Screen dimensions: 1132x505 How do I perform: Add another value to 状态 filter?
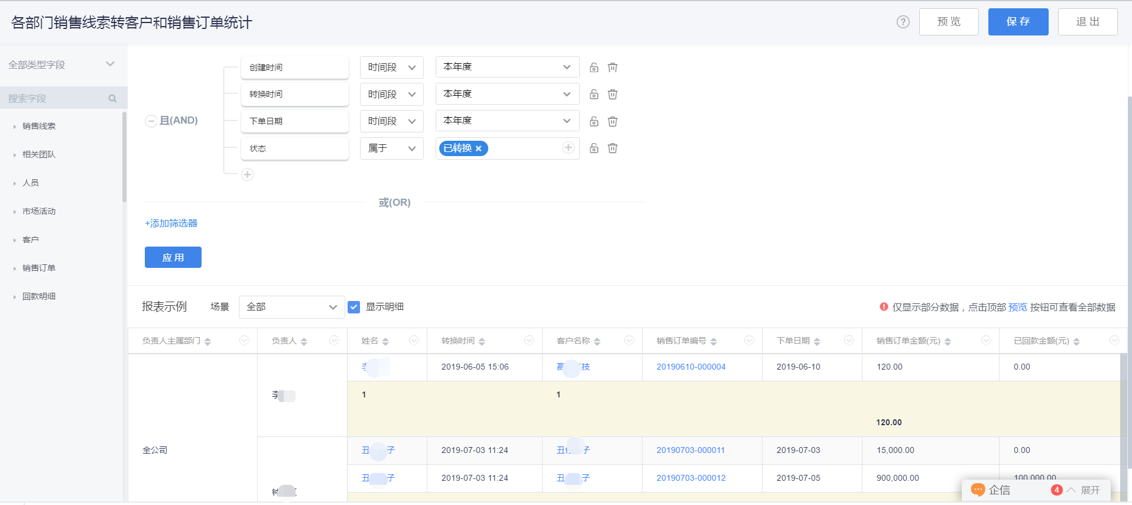568,148
